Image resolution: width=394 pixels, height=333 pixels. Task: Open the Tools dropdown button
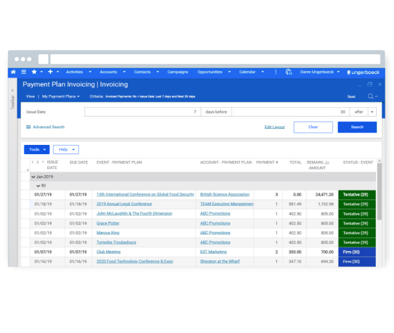coord(36,149)
